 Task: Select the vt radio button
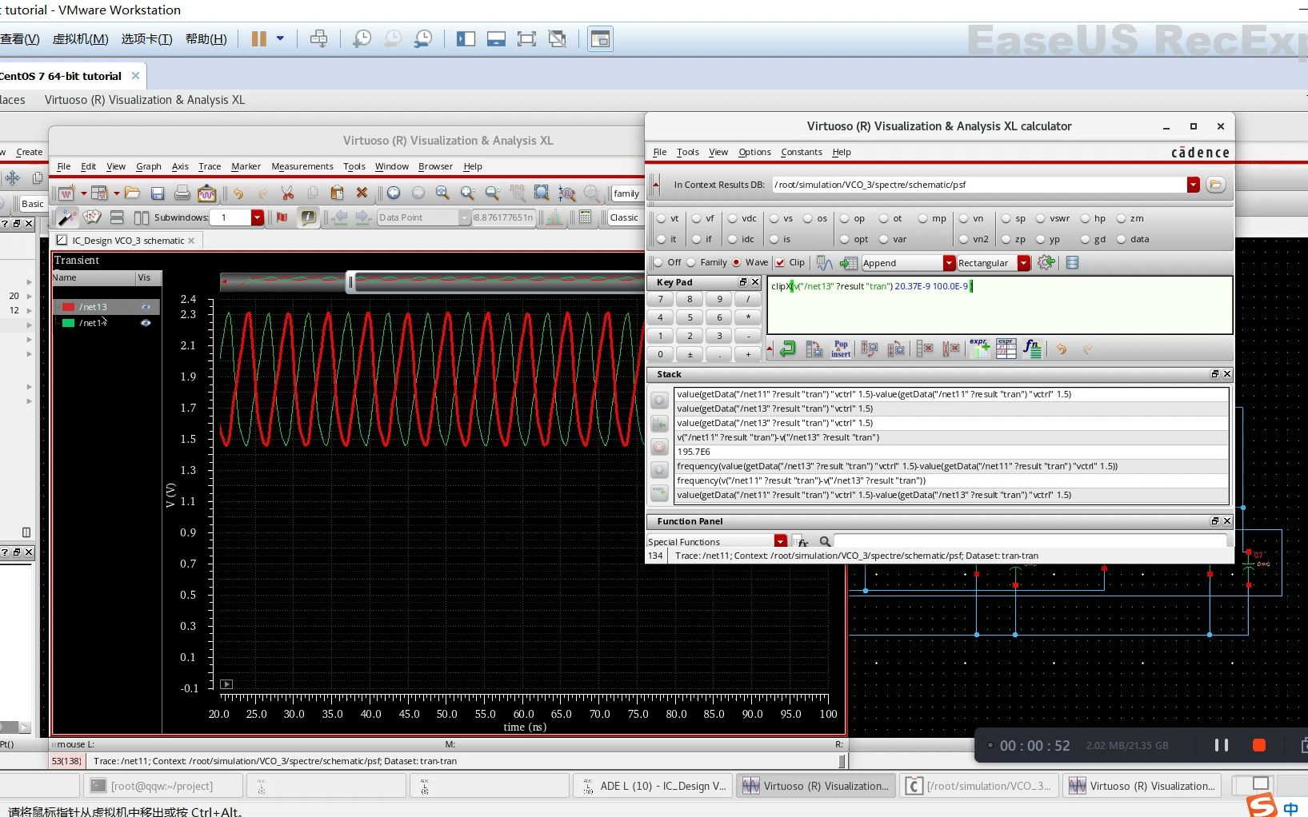pyautogui.click(x=662, y=218)
